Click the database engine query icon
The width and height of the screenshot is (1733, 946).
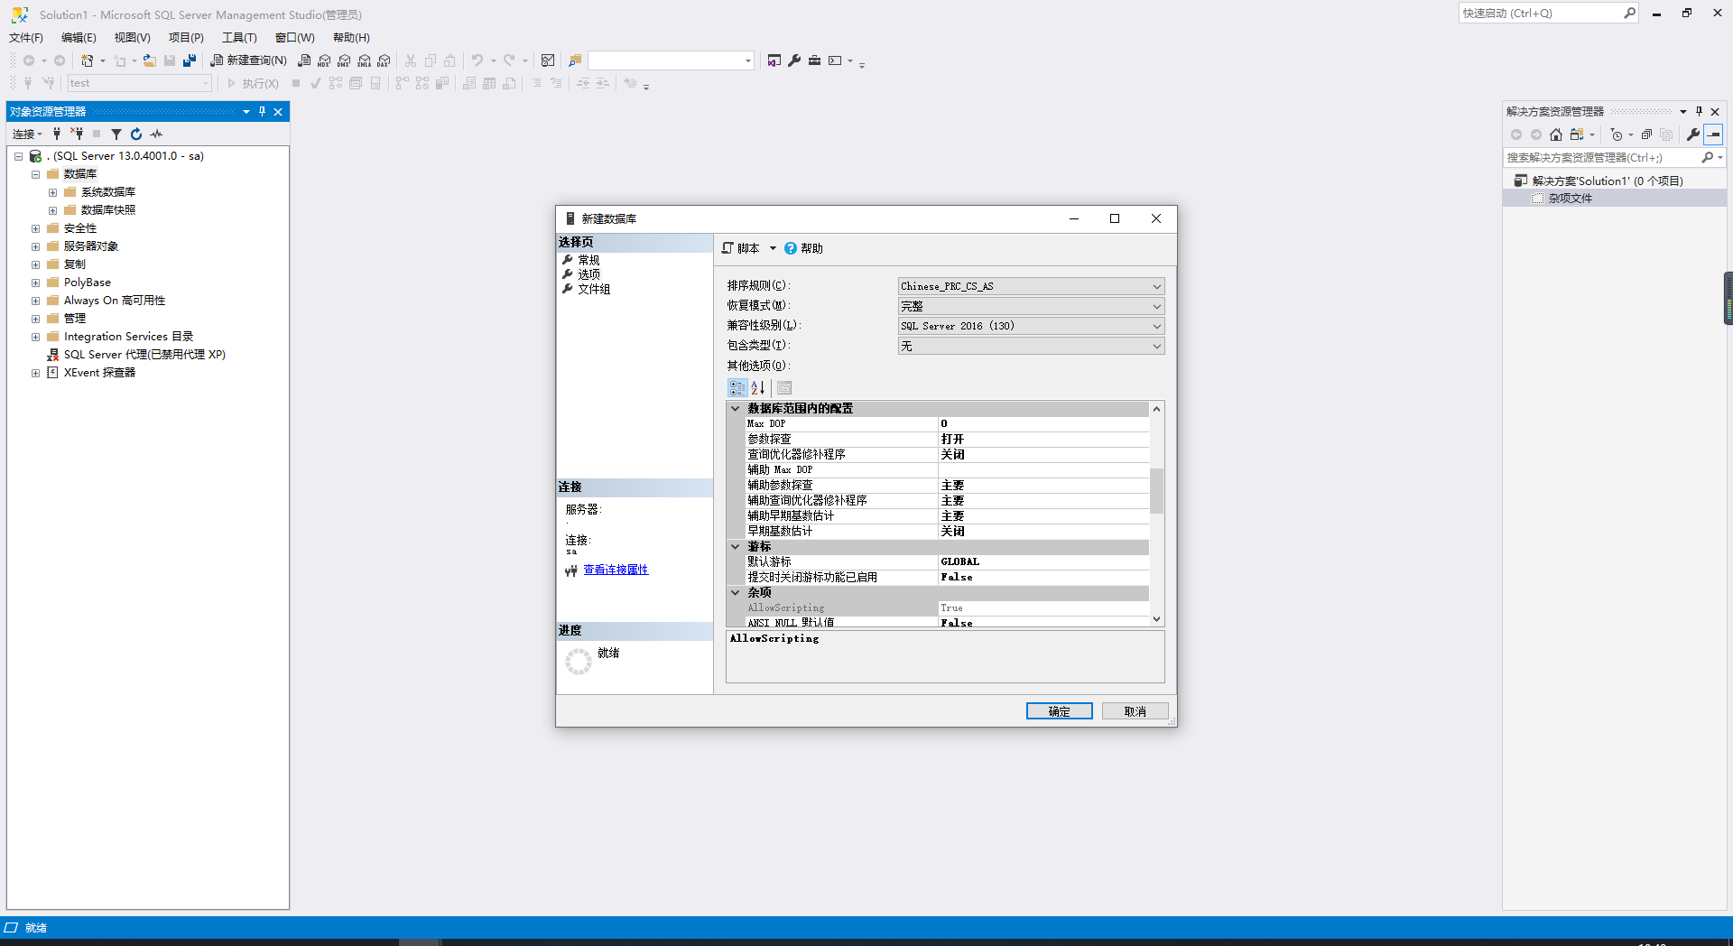click(304, 60)
